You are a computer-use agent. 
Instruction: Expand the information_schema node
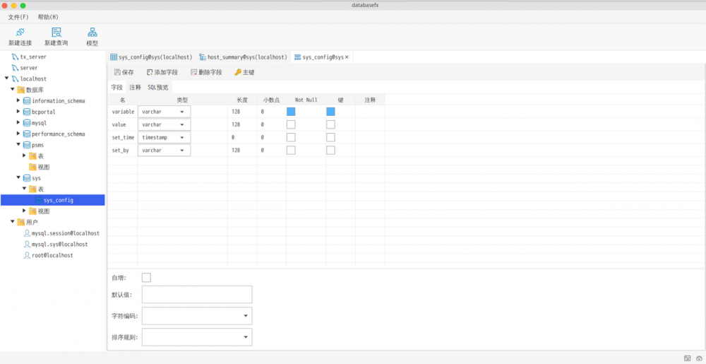click(x=18, y=100)
